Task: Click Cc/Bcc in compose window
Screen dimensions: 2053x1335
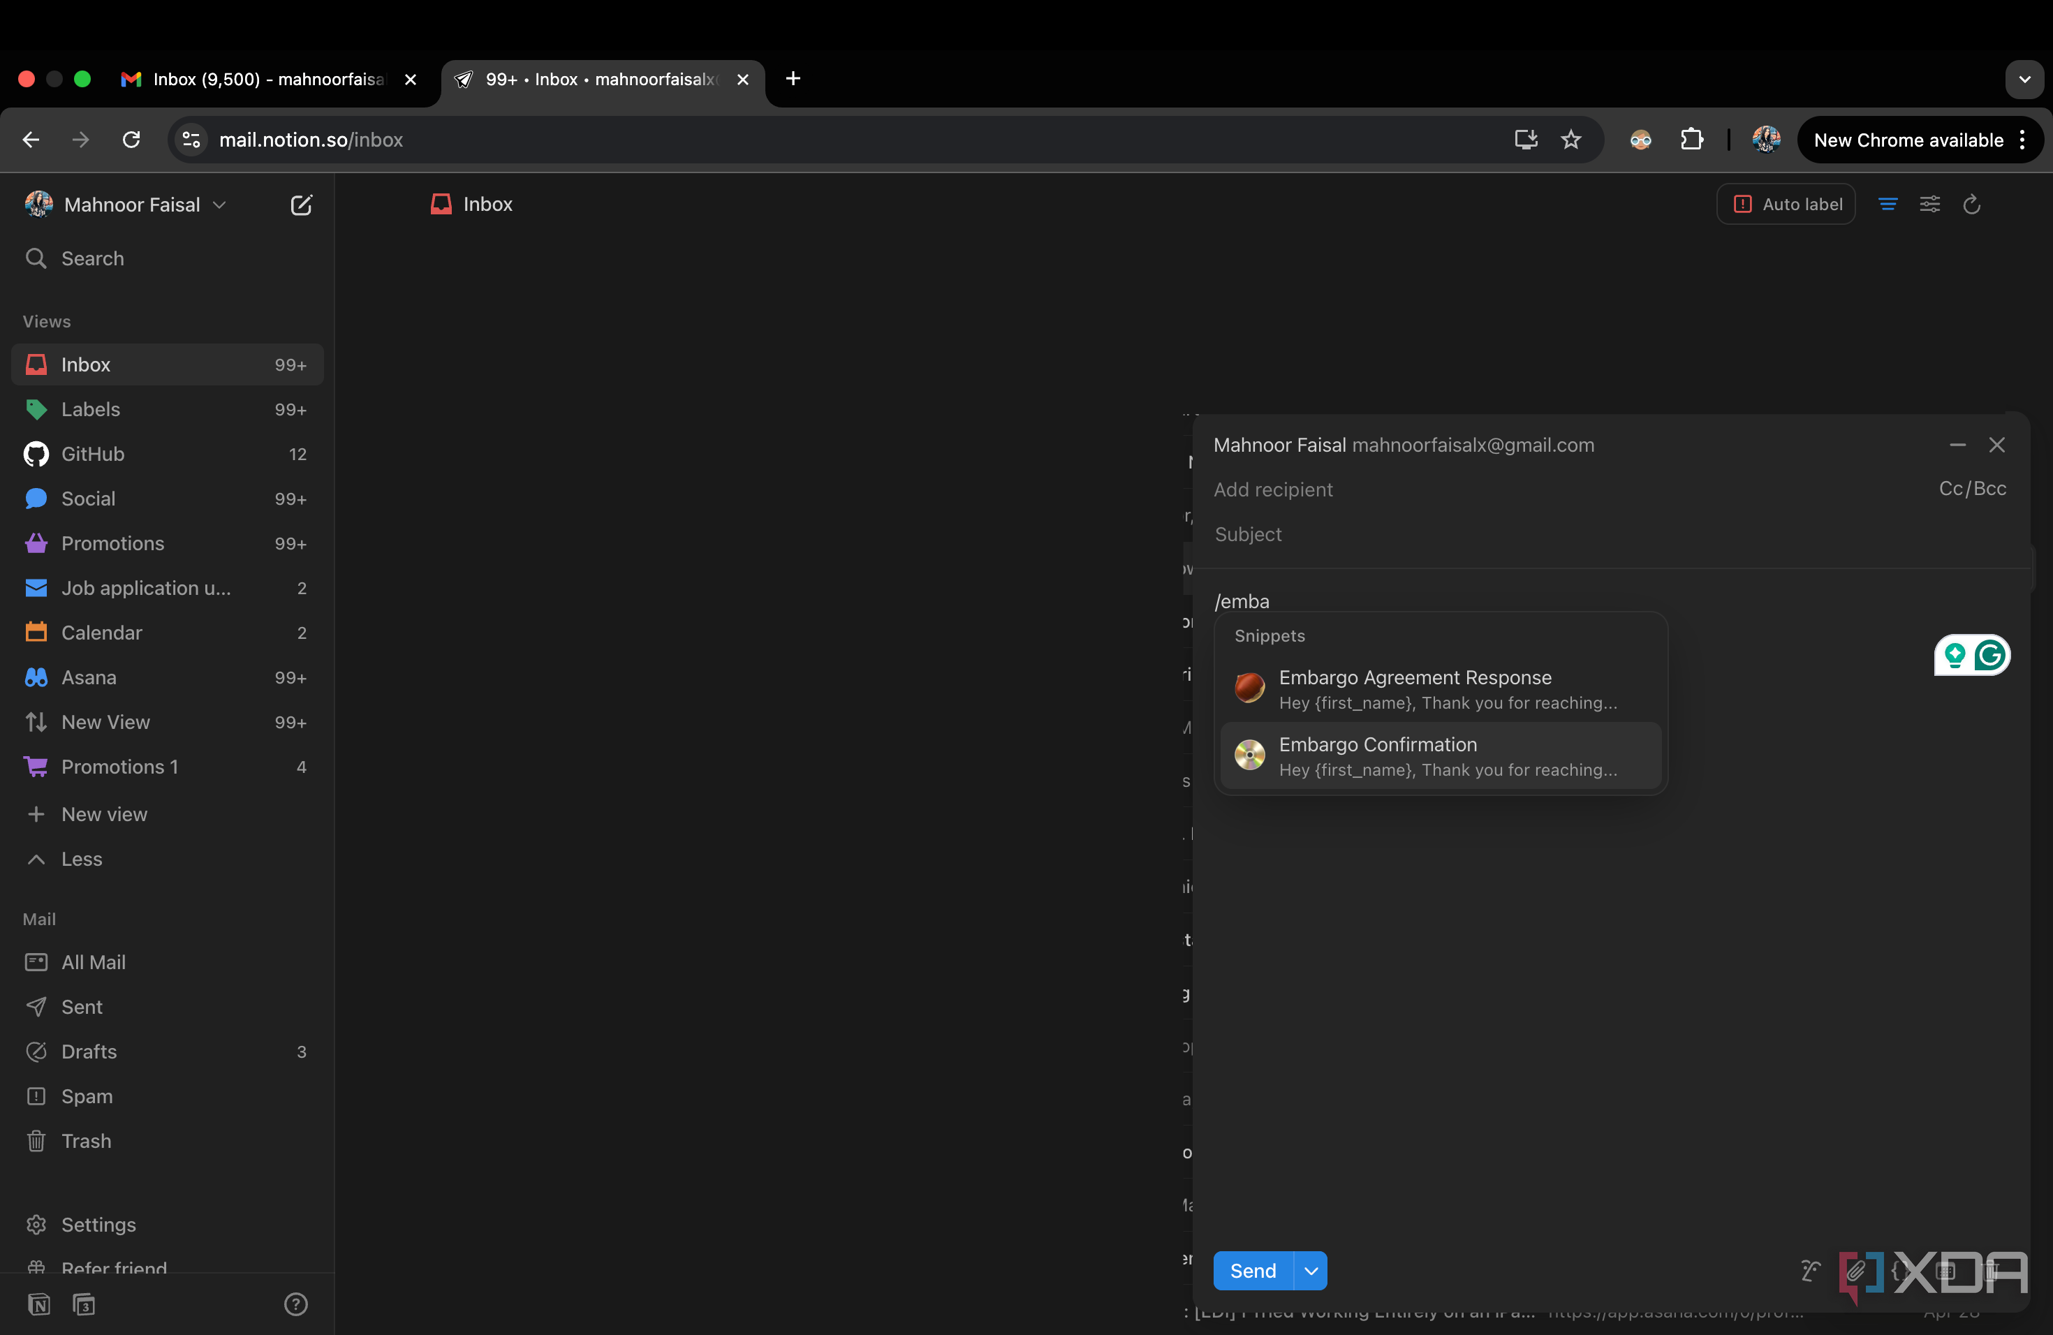Action: point(1973,489)
